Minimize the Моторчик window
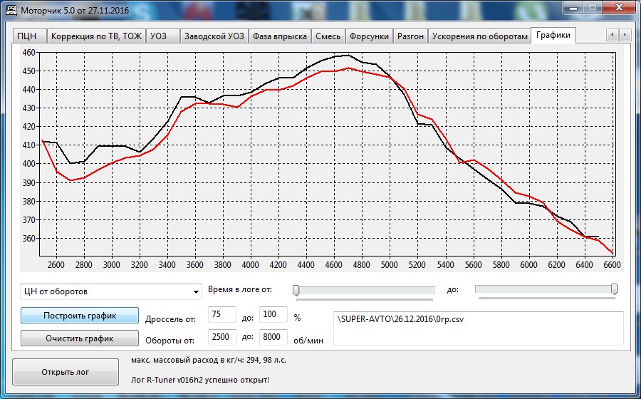The height and width of the screenshot is (399, 641). coord(573,8)
